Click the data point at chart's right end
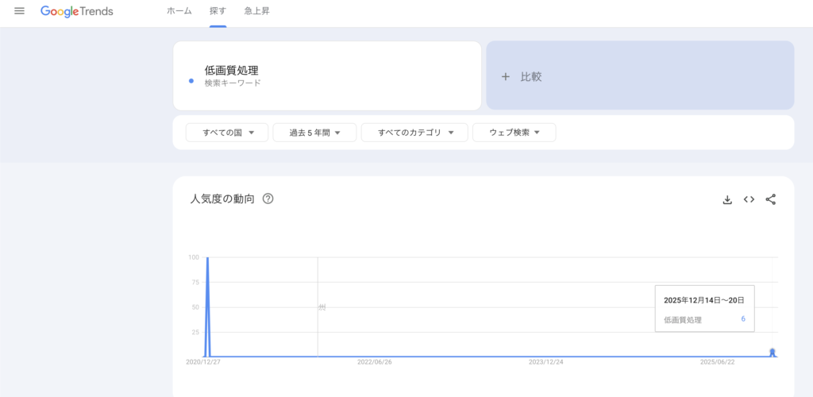Viewport: 813px width, 397px height. pyautogui.click(x=773, y=351)
